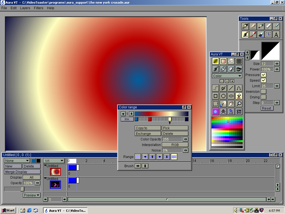Click the clouds icon in Aura VT panel

(231, 61)
